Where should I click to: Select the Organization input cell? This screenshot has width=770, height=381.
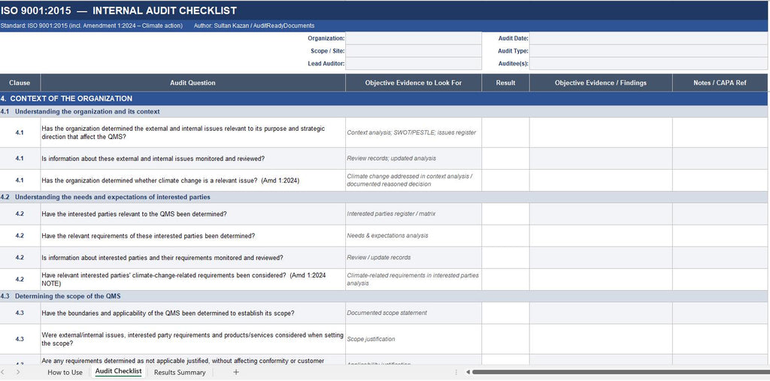(414, 38)
